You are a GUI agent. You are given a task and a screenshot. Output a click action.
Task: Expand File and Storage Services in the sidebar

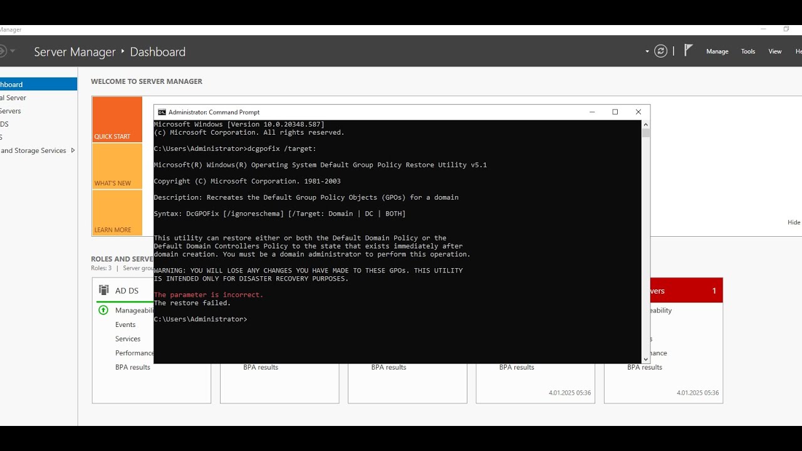tap(73, 150)
